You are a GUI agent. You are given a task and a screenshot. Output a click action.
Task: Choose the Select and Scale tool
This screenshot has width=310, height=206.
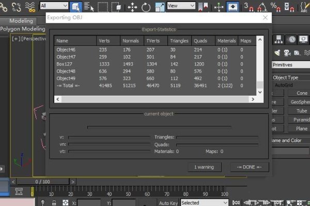point(160,7)
